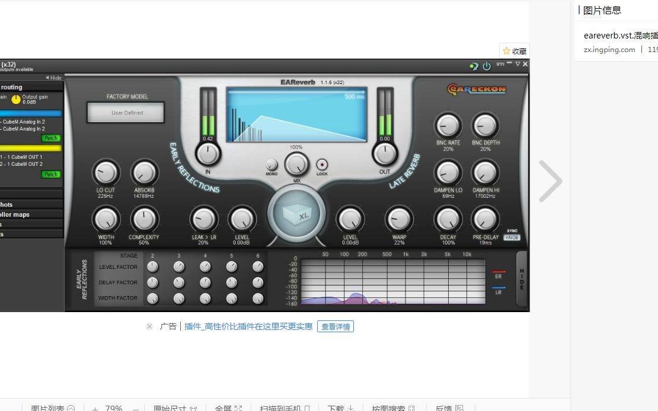Click the ABSORB 14788Hz knob
The width and height of the screenshot is (658, 411).
tap(144, 172)
